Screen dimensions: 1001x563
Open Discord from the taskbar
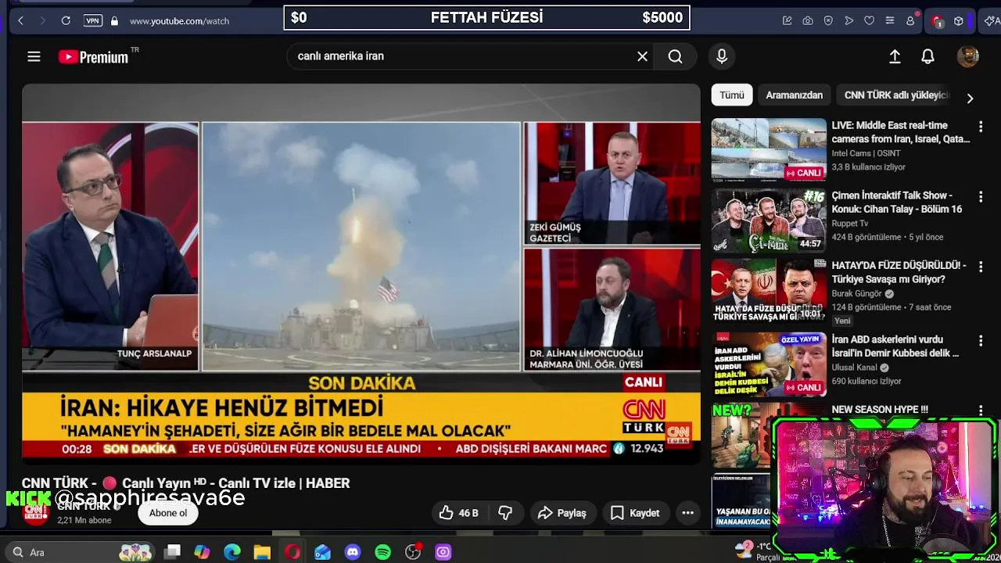pos(353,552)
